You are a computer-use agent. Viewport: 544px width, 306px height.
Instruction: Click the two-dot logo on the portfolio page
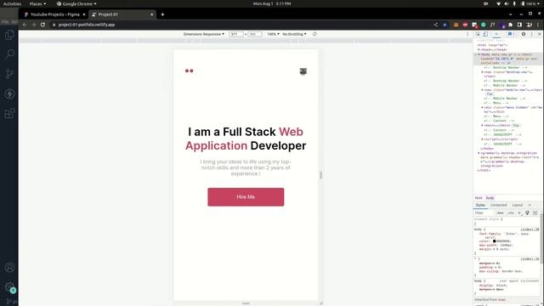189,71
